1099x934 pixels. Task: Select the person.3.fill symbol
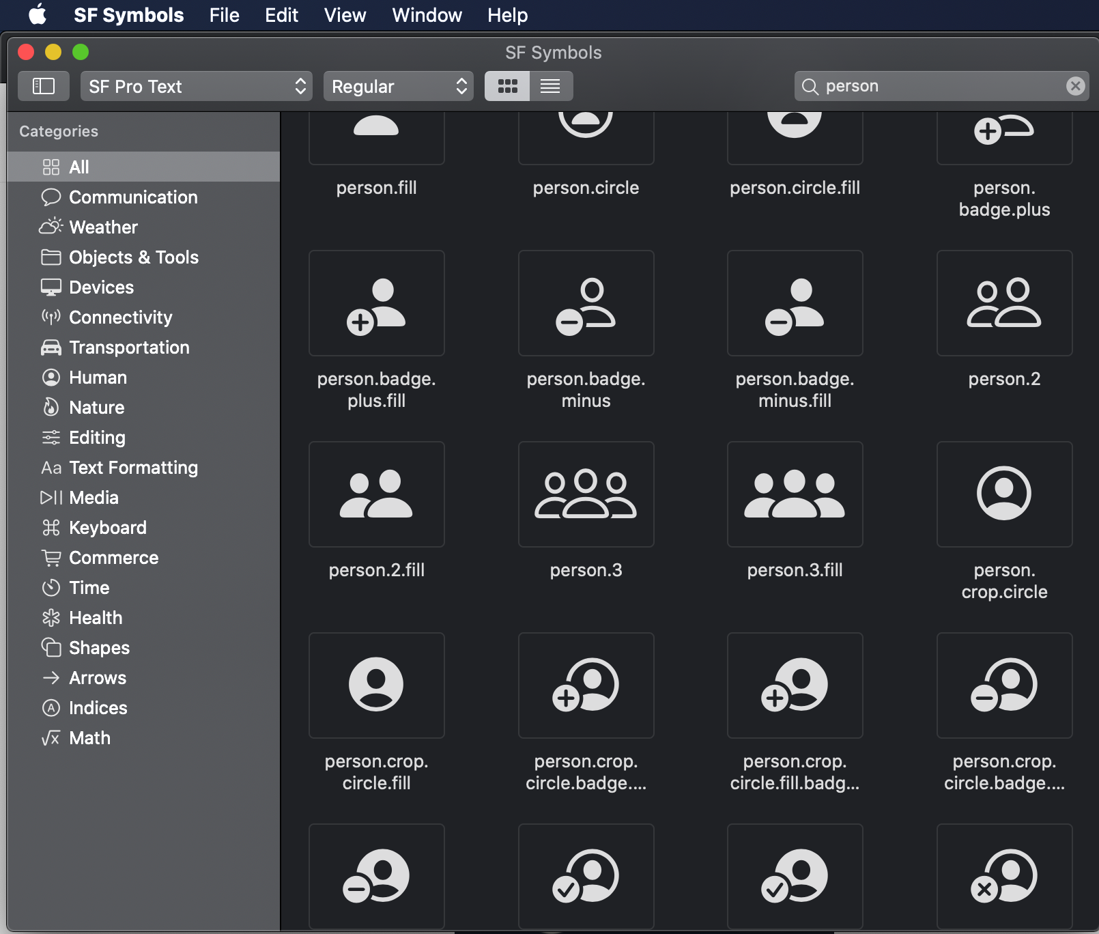click(x=795, y=494)
